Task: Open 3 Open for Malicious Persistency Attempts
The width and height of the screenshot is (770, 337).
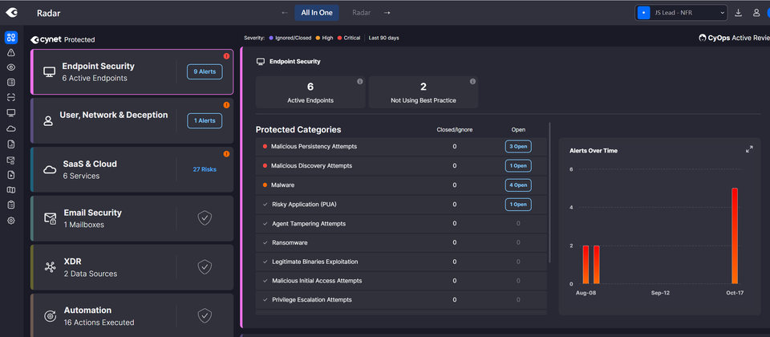Action: [517, 146]
